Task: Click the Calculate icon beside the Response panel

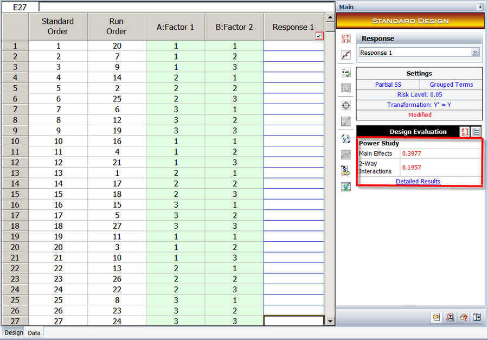Action: click(345, 39)
